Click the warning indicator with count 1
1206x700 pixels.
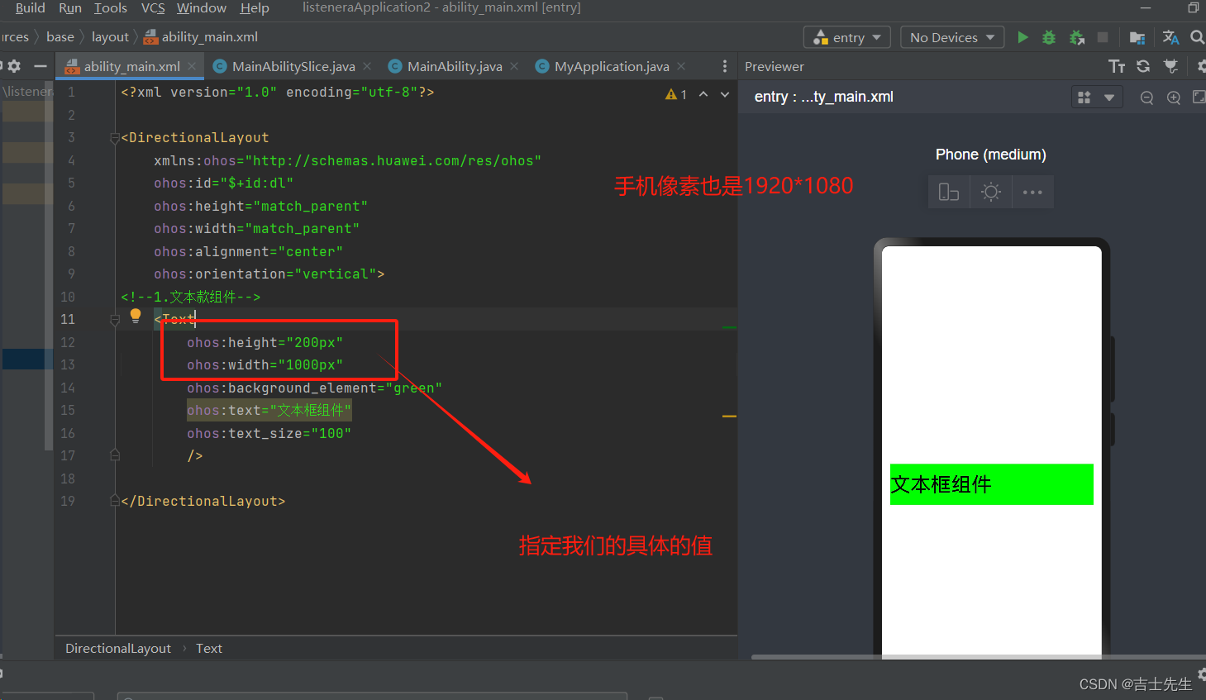(676, 94)
